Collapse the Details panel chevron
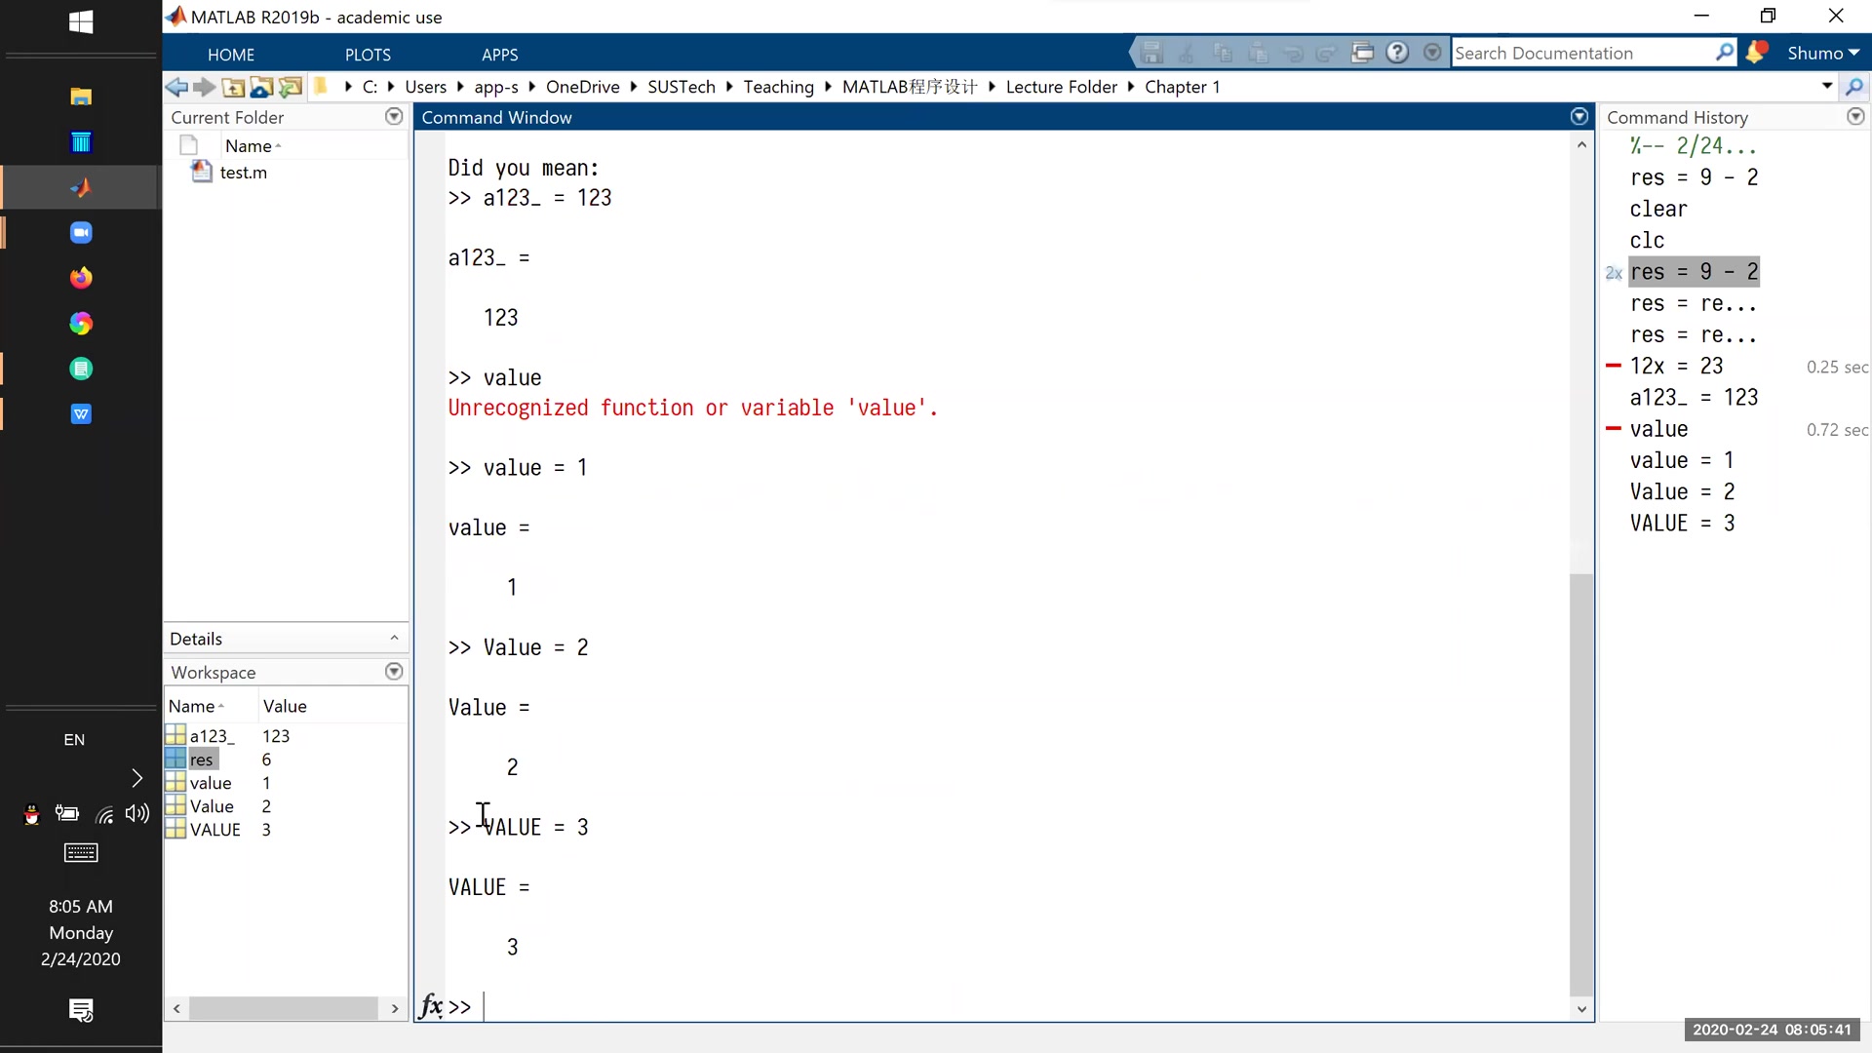This screenshot has width=1872, height=1053. point(394,639)
